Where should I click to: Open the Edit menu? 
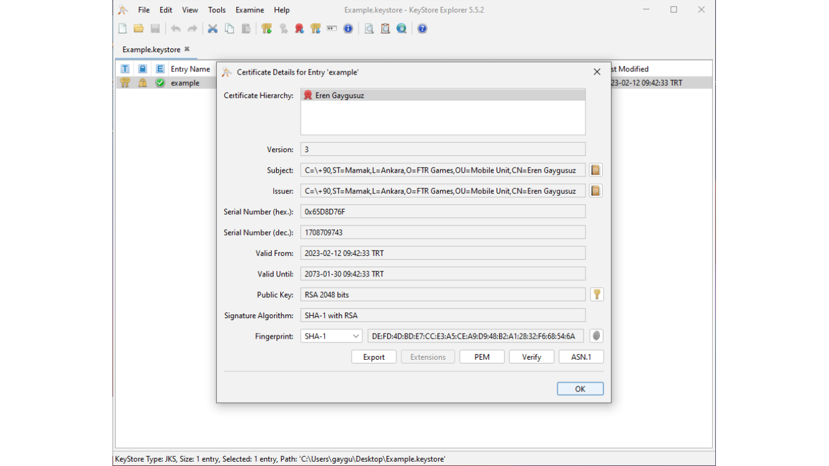(x=166, y=10)
